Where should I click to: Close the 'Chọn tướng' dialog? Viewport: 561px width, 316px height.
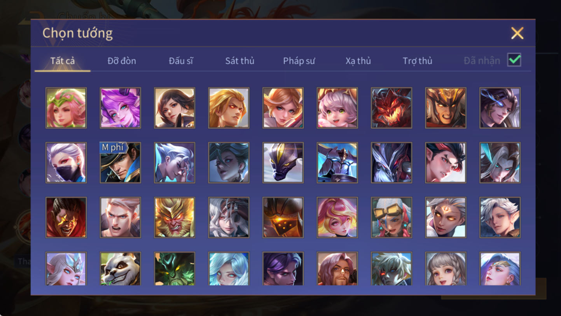(517, 33)
